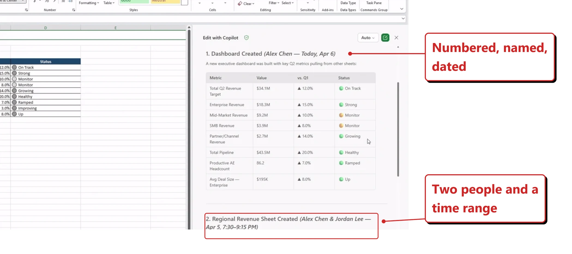Click the Copilot pane vertical scrollbar thumb
The image size is (572, 254).
click(398, 129)
